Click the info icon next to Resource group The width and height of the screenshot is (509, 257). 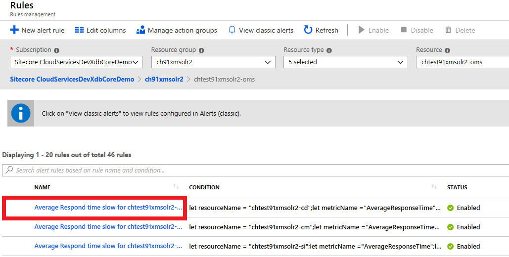pos(201,50)
